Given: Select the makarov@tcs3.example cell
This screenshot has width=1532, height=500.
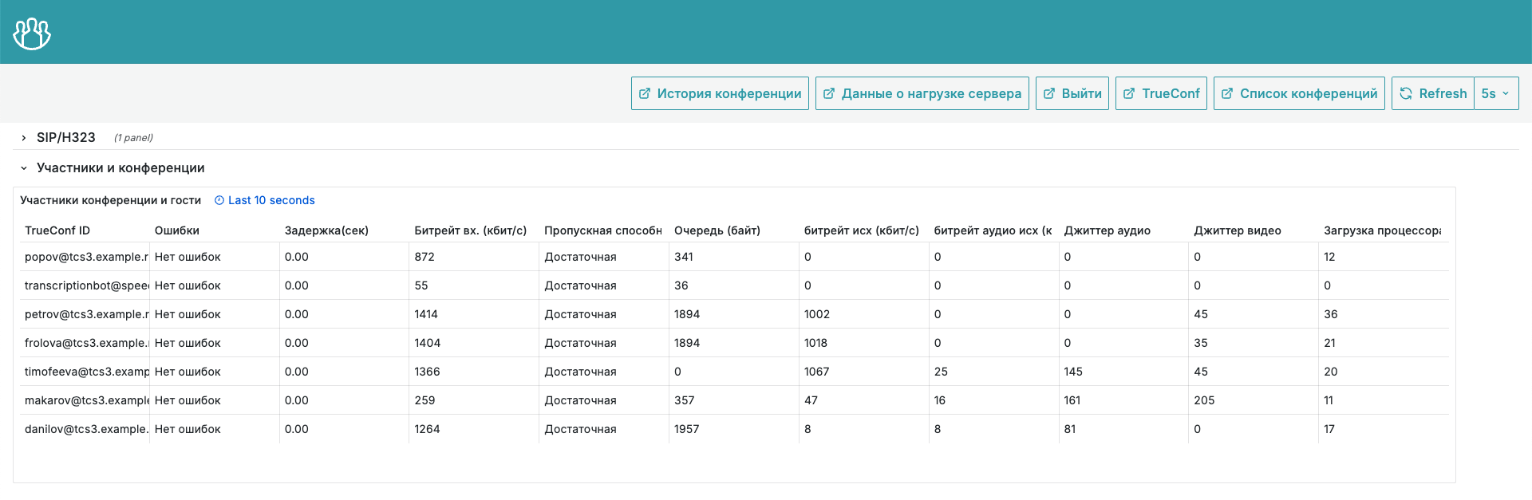Looking at the screenshot, I should pos(86,400).
